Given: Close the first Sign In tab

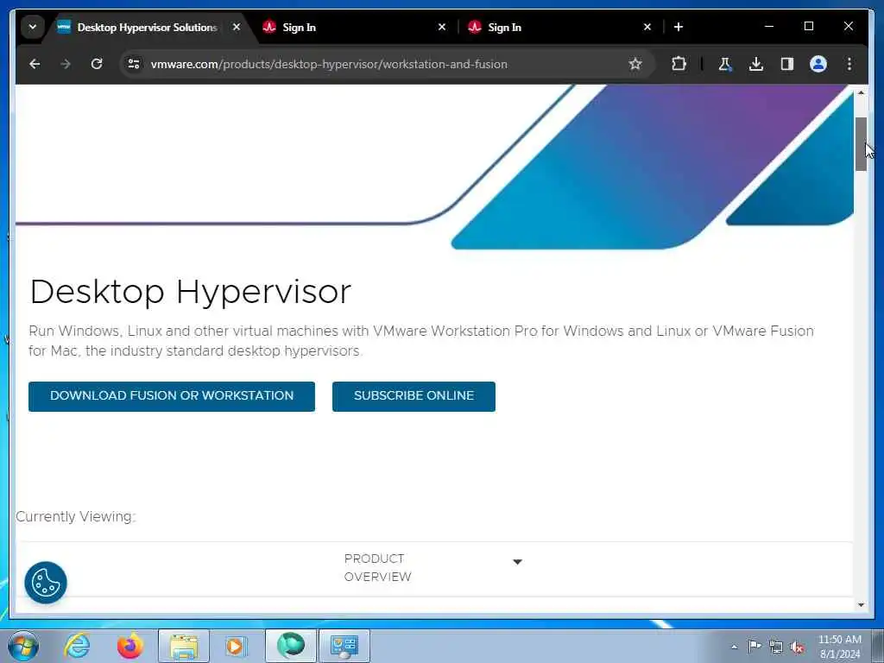Looking at the screenshot, I should tap(442, 27).
